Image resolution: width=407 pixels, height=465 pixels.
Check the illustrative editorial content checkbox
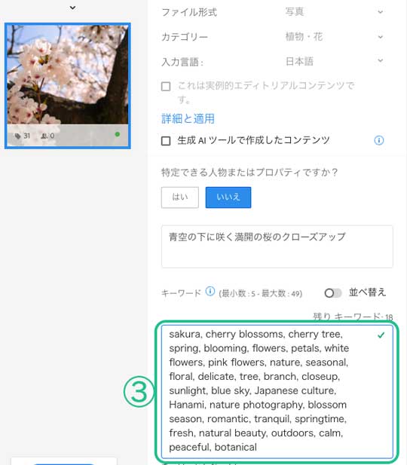[166, 87]
